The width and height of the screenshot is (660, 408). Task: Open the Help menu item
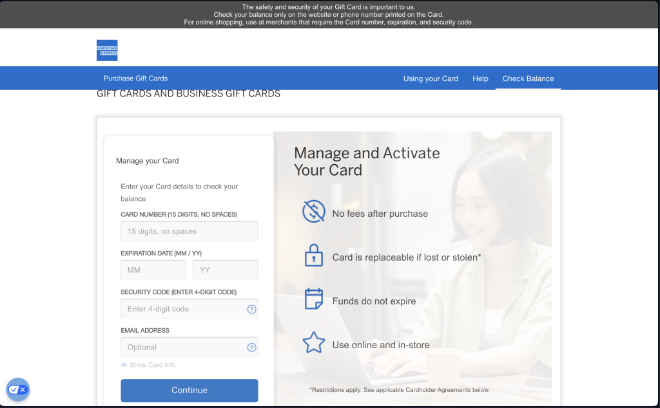[480, 79]
